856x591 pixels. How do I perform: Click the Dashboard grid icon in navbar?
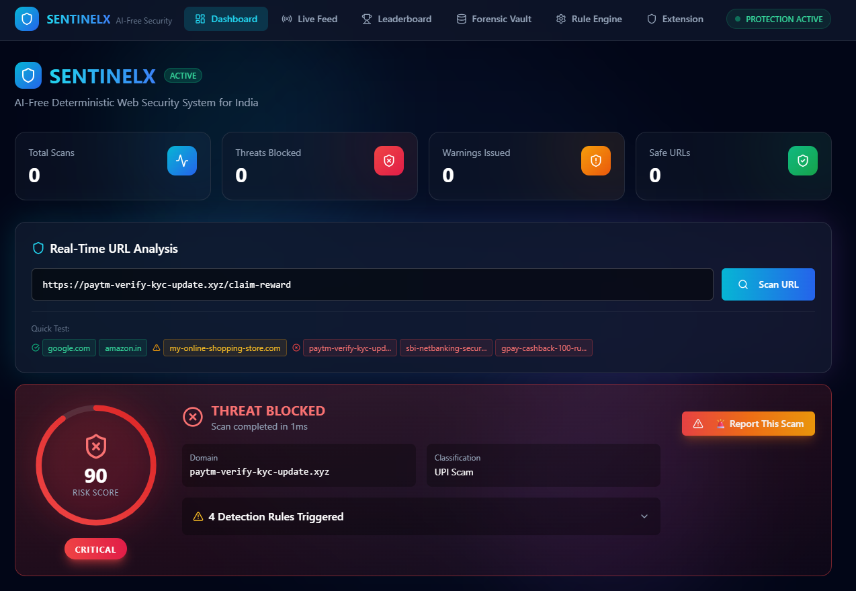tap(200, 19)
